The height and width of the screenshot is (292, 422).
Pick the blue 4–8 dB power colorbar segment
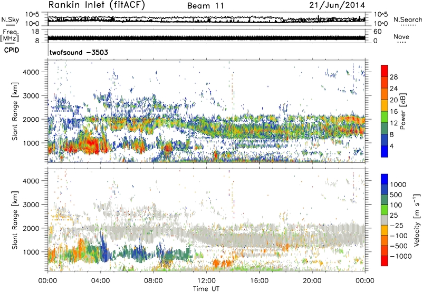point(385,140)
